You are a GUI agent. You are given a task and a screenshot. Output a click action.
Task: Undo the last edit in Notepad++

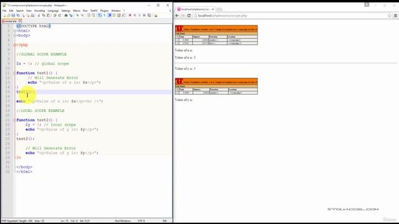(54, 16)
